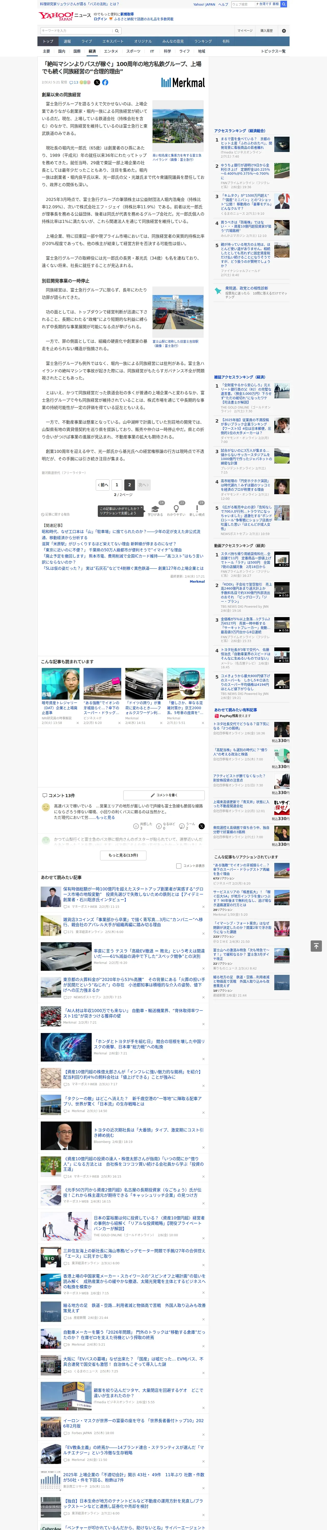Share the article on X
The height and width of the screenshot is (1530, 327).
[97, 83]
